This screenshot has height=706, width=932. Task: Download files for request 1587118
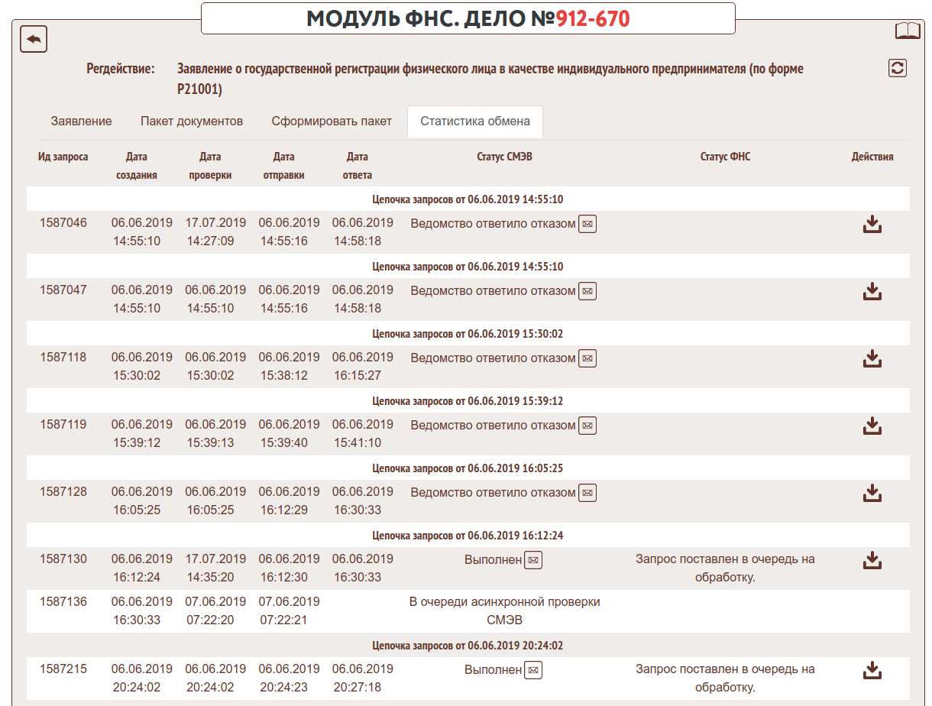tap(872, 359)
